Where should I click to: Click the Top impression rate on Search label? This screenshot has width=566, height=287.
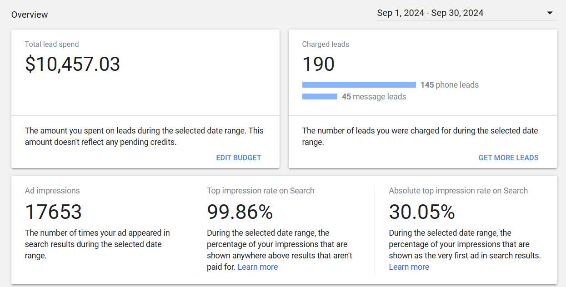[x=260, y=191]
